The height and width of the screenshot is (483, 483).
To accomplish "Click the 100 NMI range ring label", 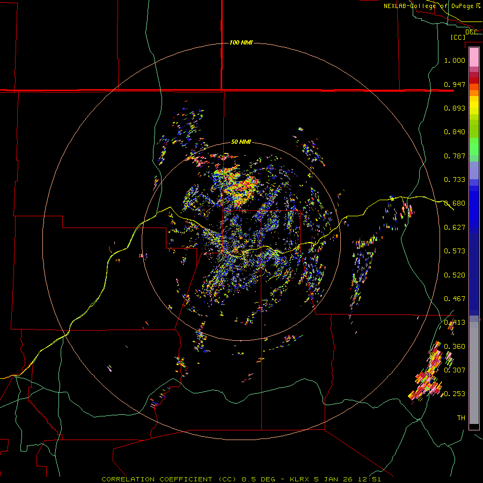I will coord(241,42).
